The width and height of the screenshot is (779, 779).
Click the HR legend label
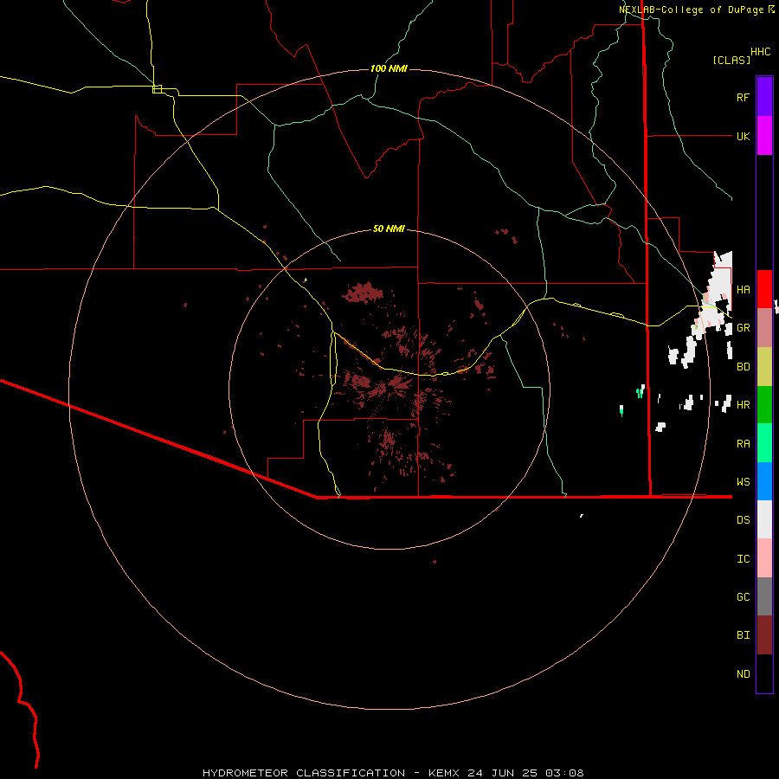pos(743,405)
